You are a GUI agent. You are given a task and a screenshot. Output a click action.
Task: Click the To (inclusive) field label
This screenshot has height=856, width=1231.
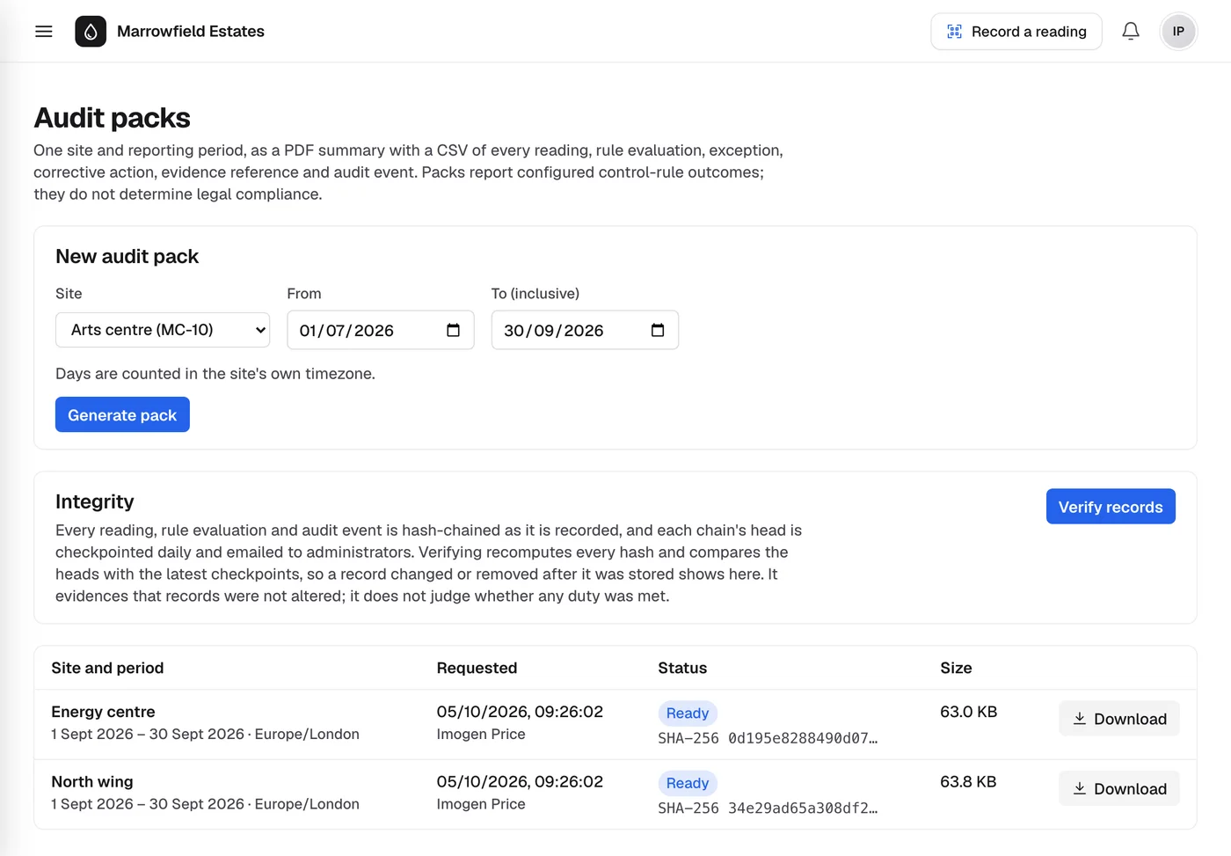point(535,294)
